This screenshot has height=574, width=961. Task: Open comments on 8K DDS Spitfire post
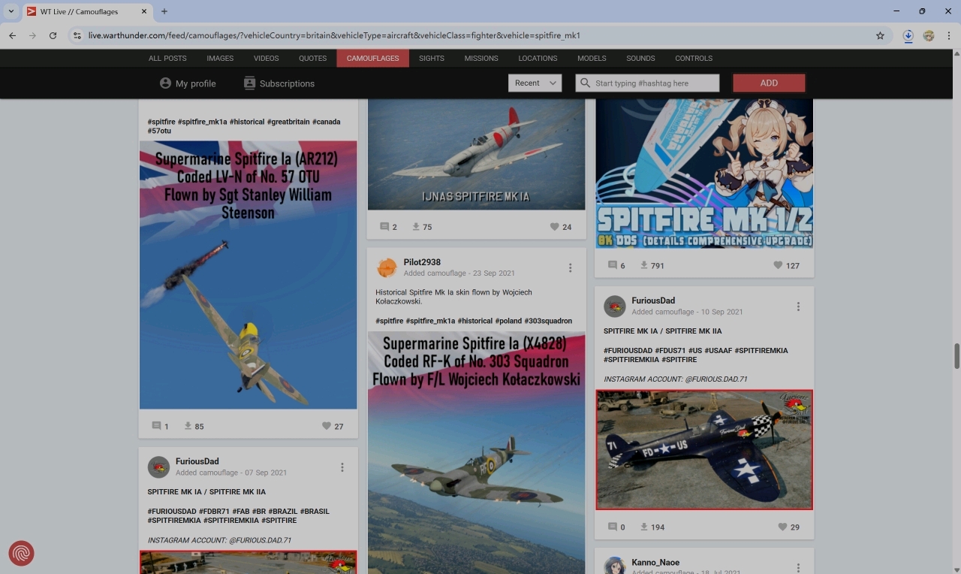(x=613, y=265)
